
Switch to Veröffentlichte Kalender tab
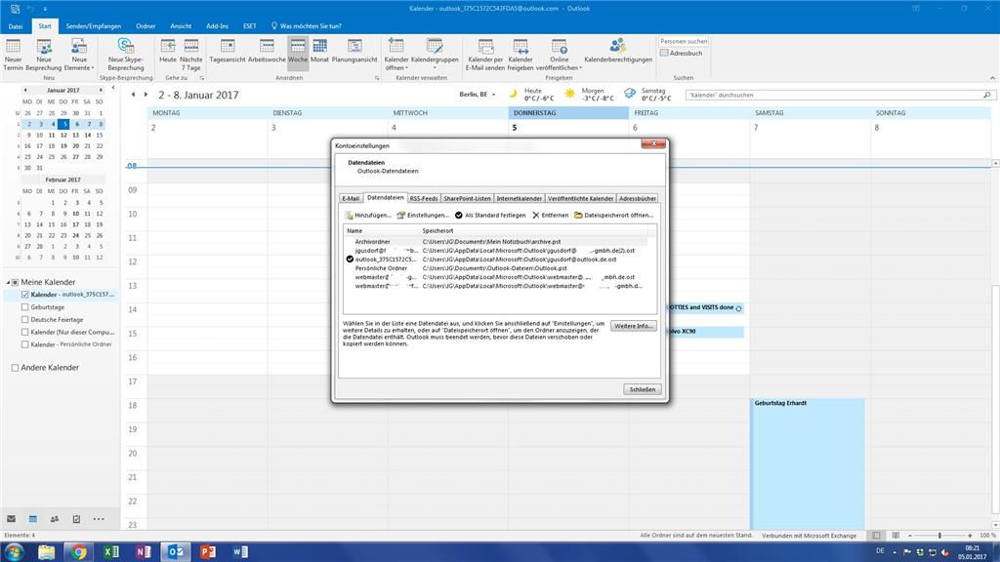580,198
